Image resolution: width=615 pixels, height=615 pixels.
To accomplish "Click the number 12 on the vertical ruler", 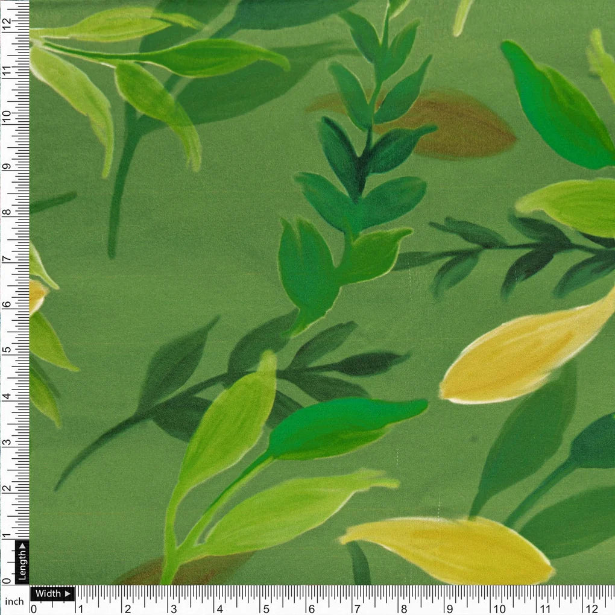I will 7,24.
